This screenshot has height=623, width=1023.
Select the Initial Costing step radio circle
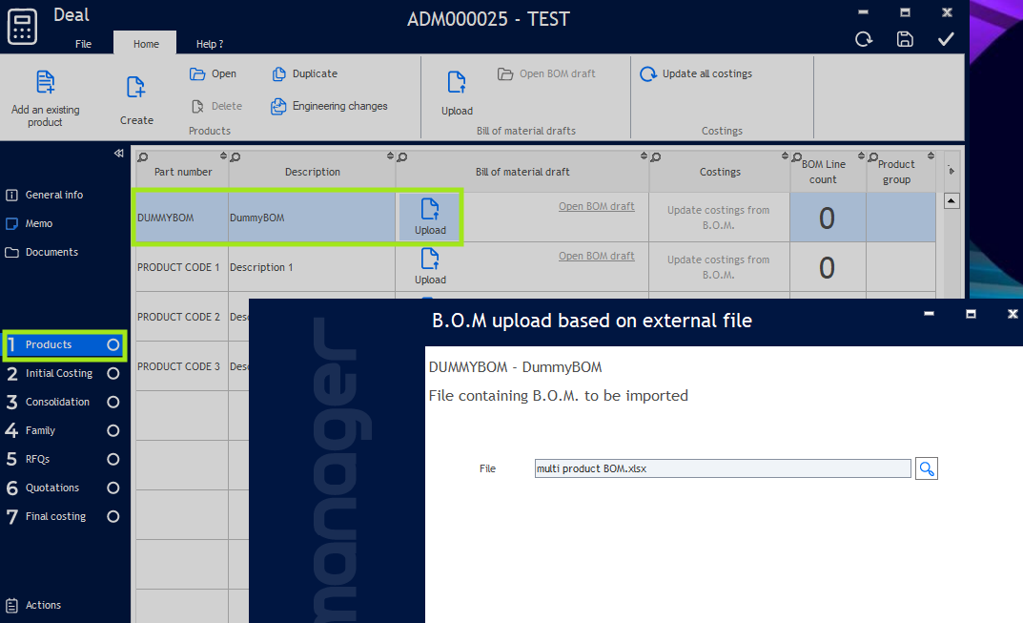pos(113,373)
